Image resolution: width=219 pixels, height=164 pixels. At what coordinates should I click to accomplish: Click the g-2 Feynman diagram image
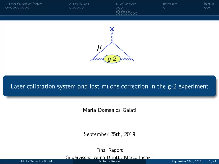112,45
